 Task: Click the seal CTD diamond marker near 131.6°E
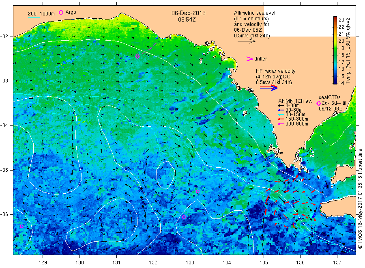(x=137, y=56)
